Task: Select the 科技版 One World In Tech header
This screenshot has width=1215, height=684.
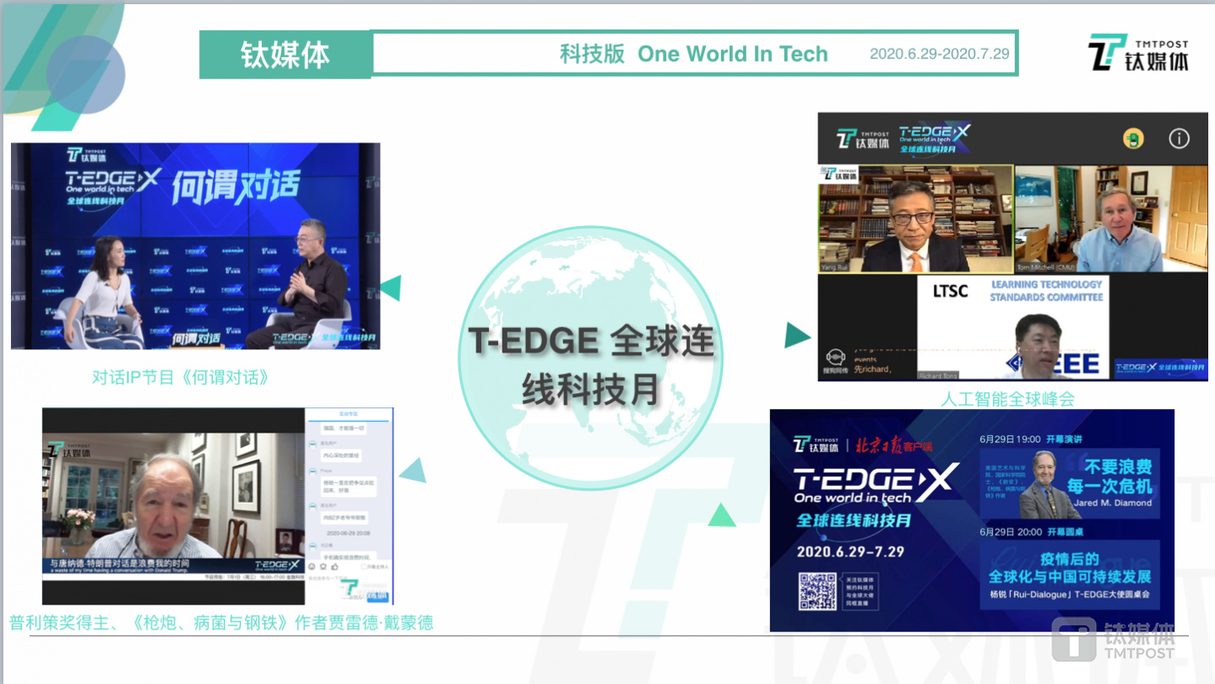Action: [695, 54]
